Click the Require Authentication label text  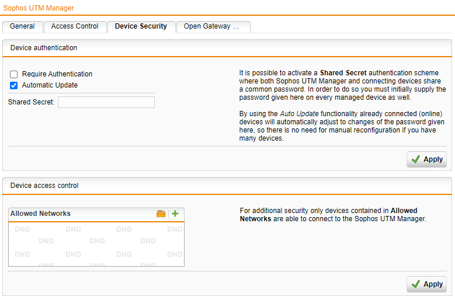[57, 74]
